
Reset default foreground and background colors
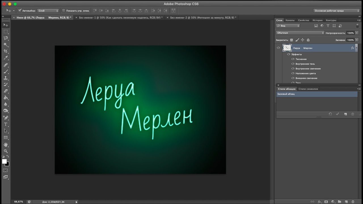(x=3, y=156)
